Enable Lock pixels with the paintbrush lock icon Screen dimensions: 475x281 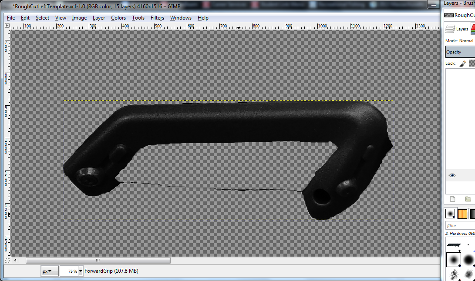[463, 63]
